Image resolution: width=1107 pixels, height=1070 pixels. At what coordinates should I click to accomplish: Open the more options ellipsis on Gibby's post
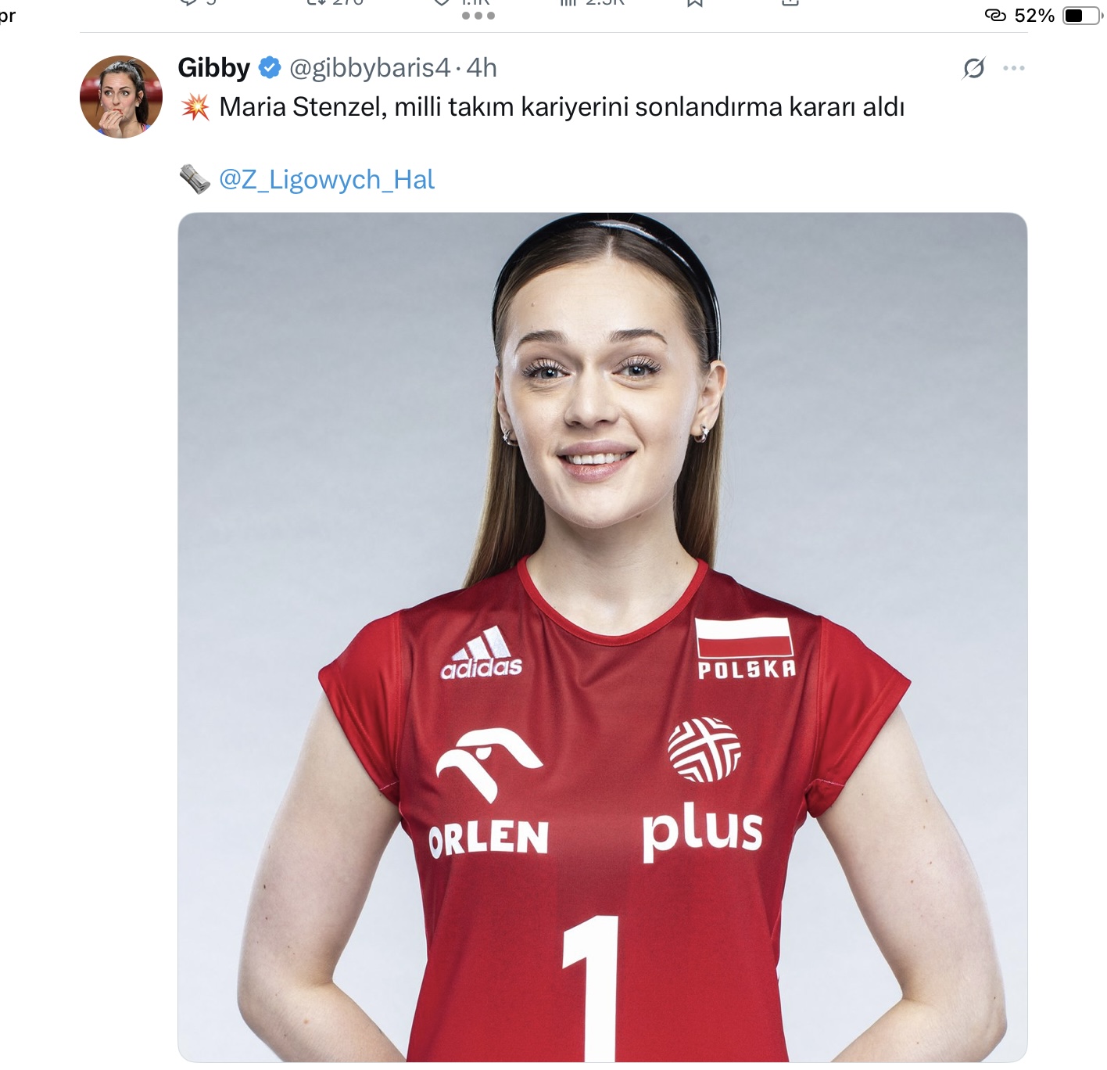pos(1014,68)
